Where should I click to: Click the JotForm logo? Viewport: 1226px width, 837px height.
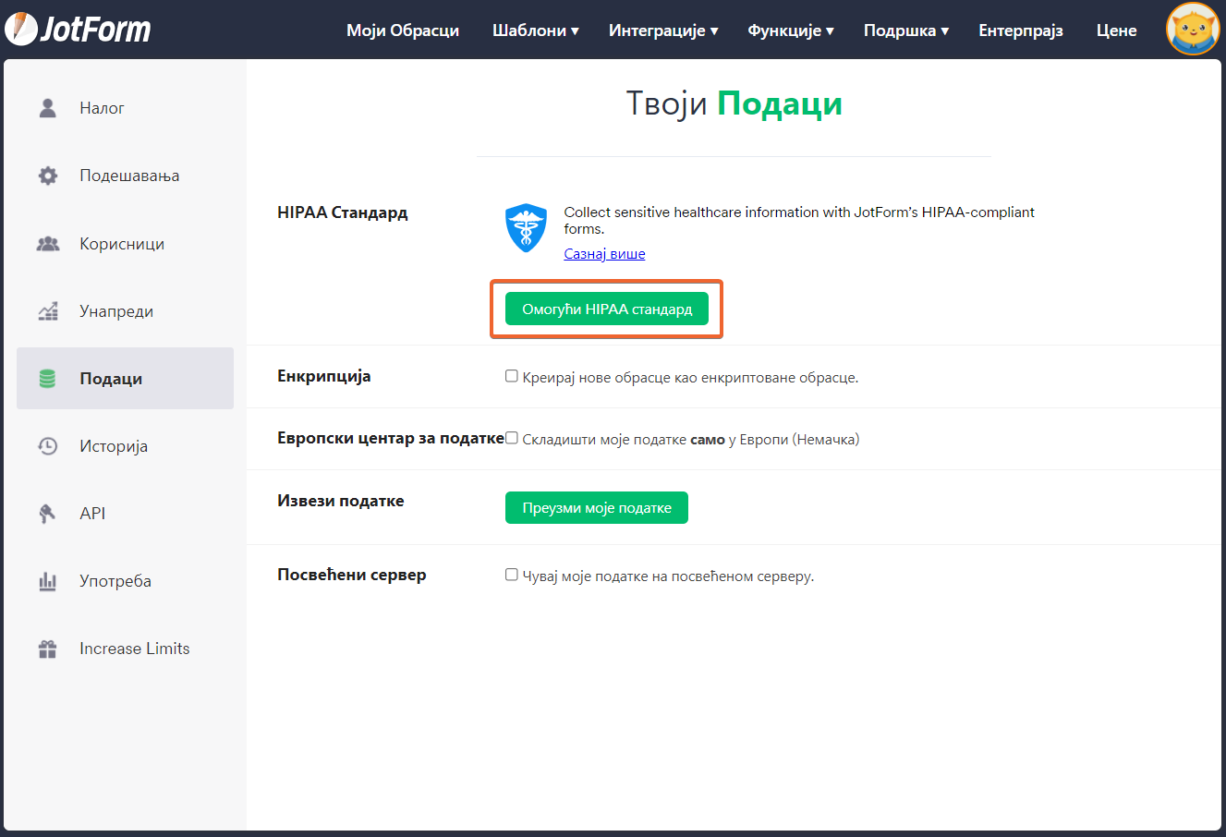(78, 30)
